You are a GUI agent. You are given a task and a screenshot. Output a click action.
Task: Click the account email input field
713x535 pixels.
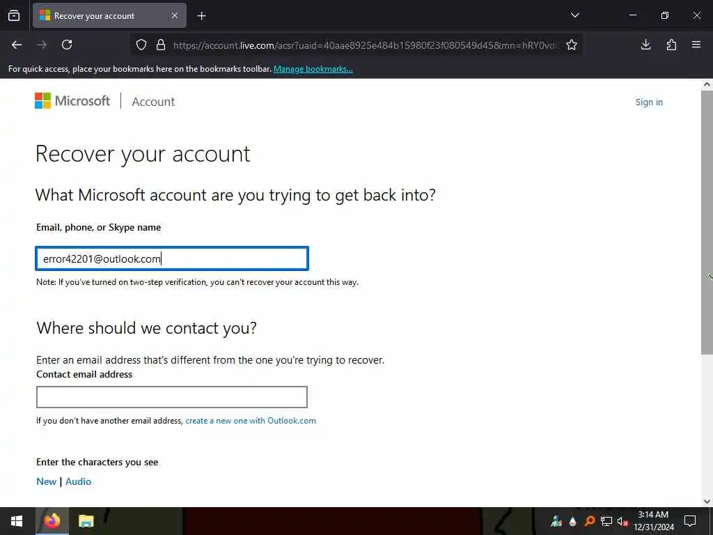172,258
